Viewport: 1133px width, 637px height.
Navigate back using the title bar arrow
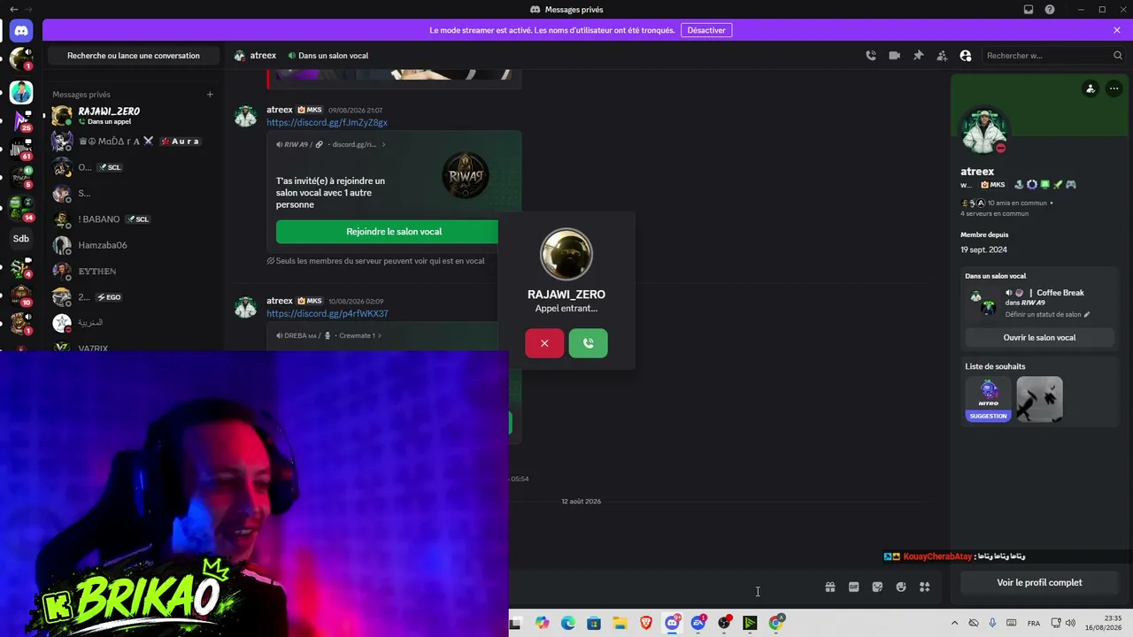point(14,10)
